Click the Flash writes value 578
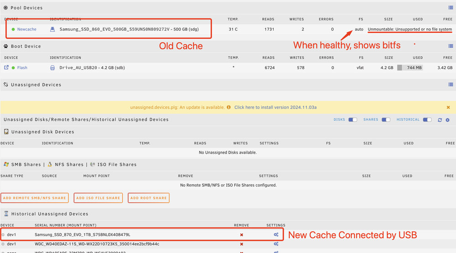 (x=301, y=67)
